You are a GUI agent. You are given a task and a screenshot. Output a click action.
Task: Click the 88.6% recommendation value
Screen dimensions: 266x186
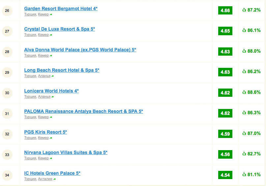point(254,92)
